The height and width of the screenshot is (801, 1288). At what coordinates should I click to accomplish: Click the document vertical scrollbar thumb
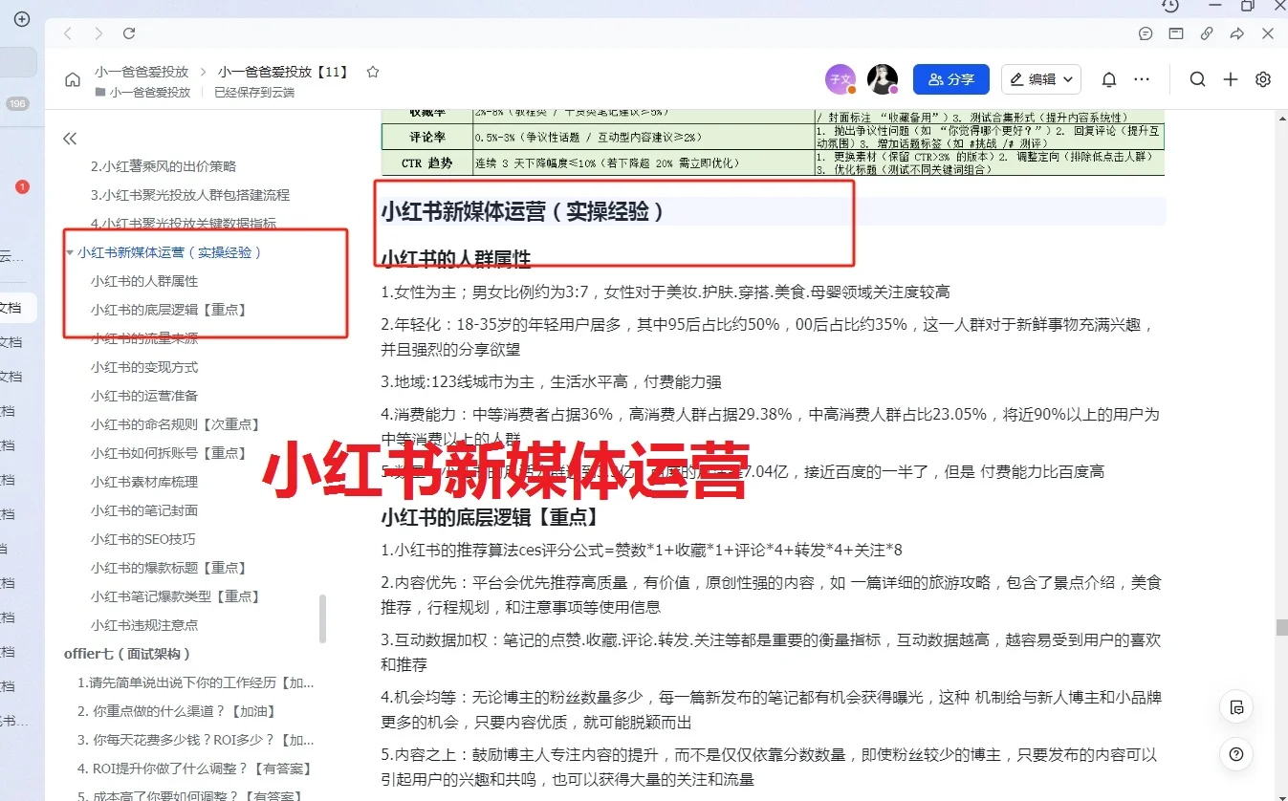1281,628
